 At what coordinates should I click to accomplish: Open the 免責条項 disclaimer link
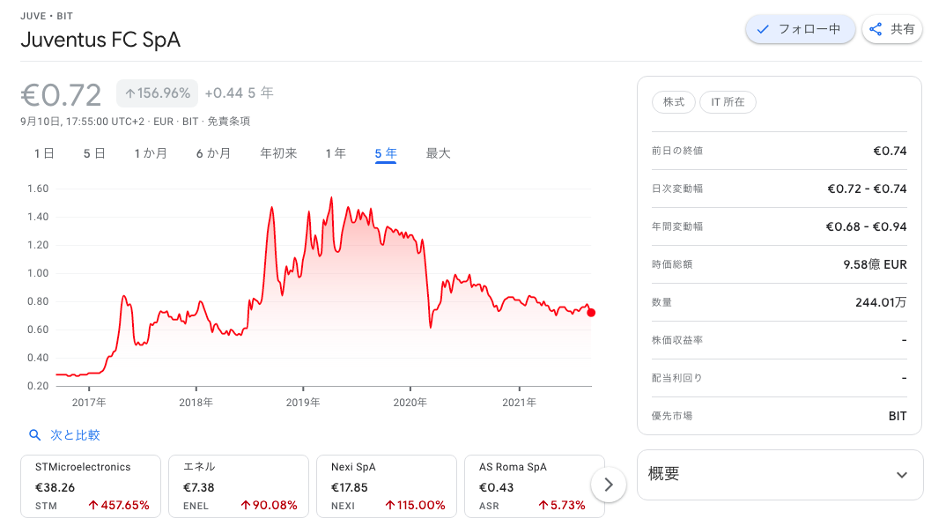(229, 122)
